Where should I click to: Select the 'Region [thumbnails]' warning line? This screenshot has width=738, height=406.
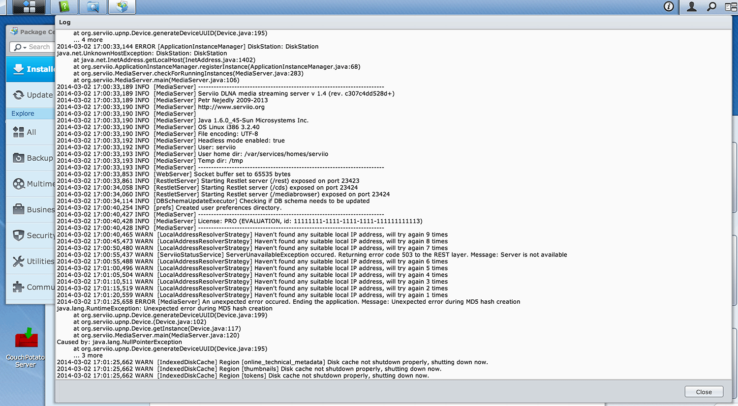tap(249, 369)
